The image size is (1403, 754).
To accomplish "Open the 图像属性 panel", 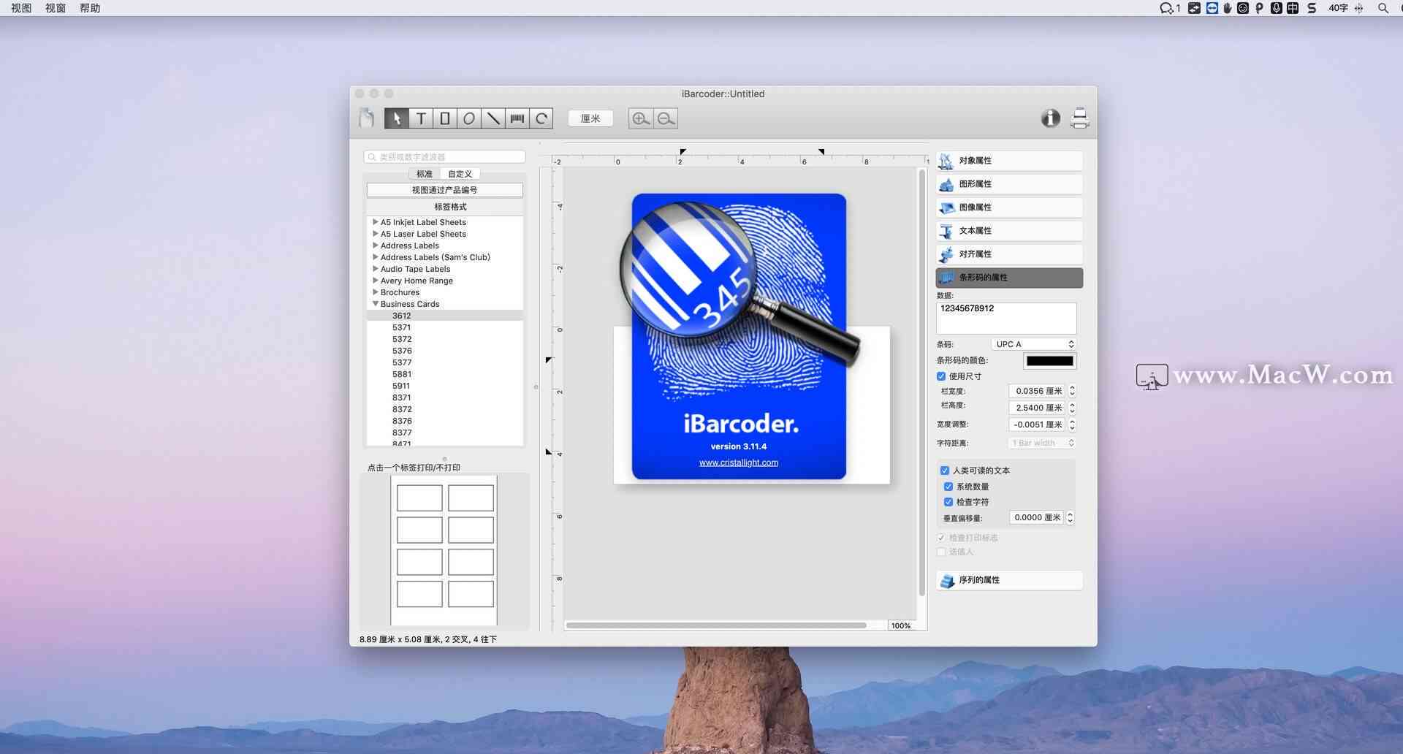I will point(1009,207).
